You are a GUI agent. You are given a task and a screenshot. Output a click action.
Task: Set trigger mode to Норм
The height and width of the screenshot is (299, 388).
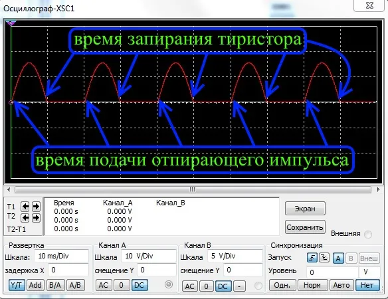click(x=312, y=286)
